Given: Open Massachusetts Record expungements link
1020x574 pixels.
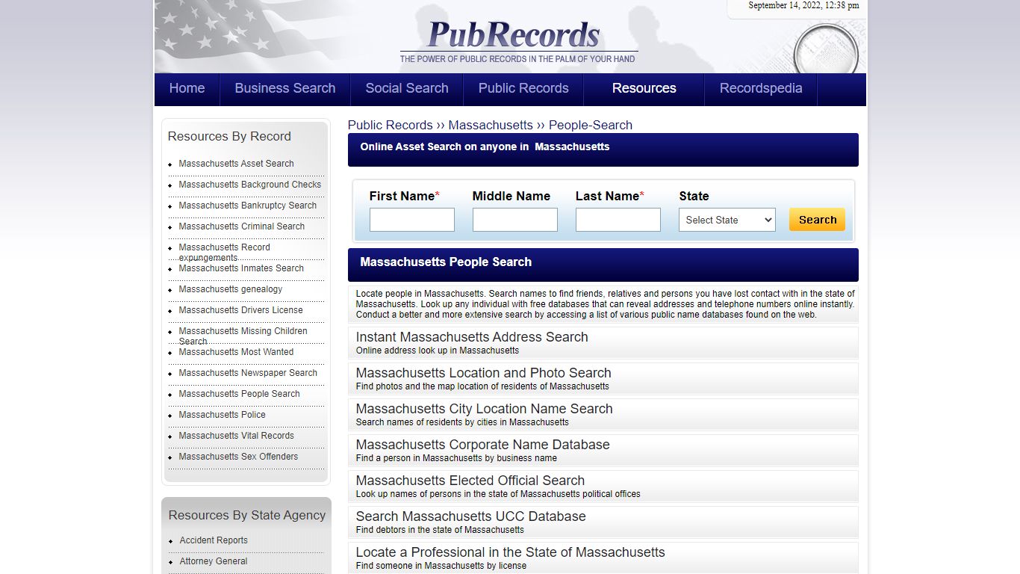Looking at the screenshot, I should coord(225,252).
